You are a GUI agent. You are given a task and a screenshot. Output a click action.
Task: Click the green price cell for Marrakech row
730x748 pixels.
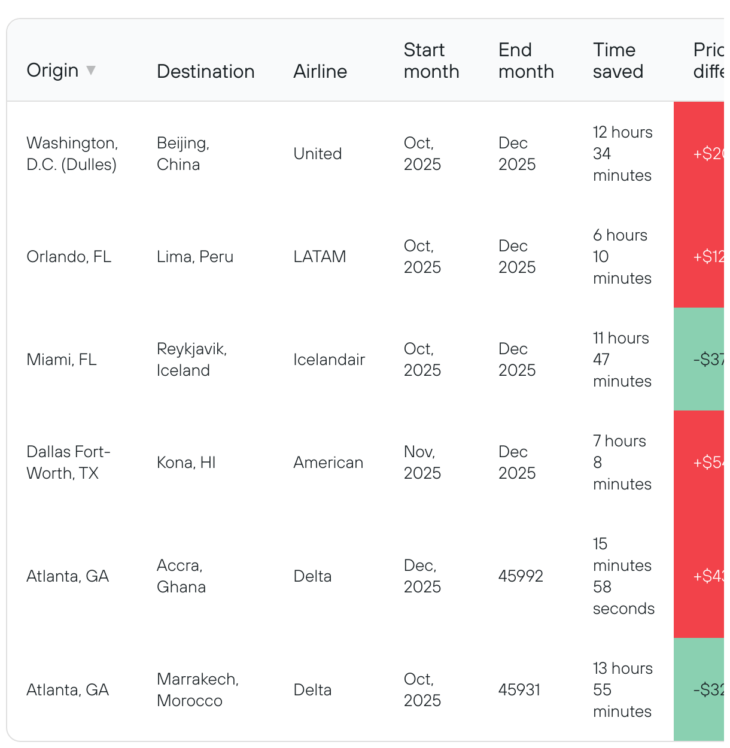pyautogui.click(x=699, y=689)
